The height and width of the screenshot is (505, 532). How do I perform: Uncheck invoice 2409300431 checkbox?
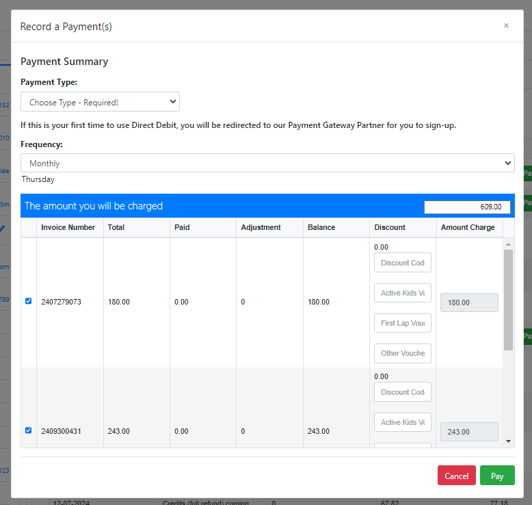(28, 430)
